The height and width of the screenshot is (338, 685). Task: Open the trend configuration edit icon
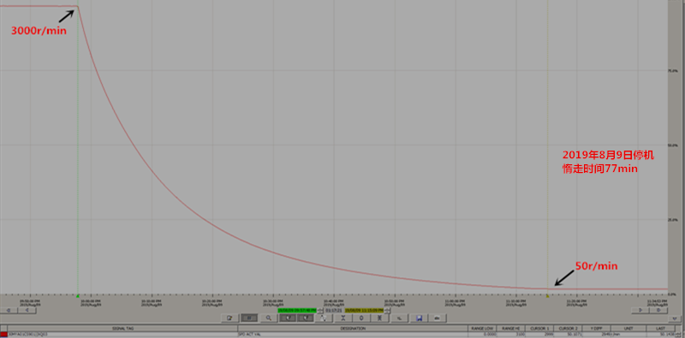(229, 318)
